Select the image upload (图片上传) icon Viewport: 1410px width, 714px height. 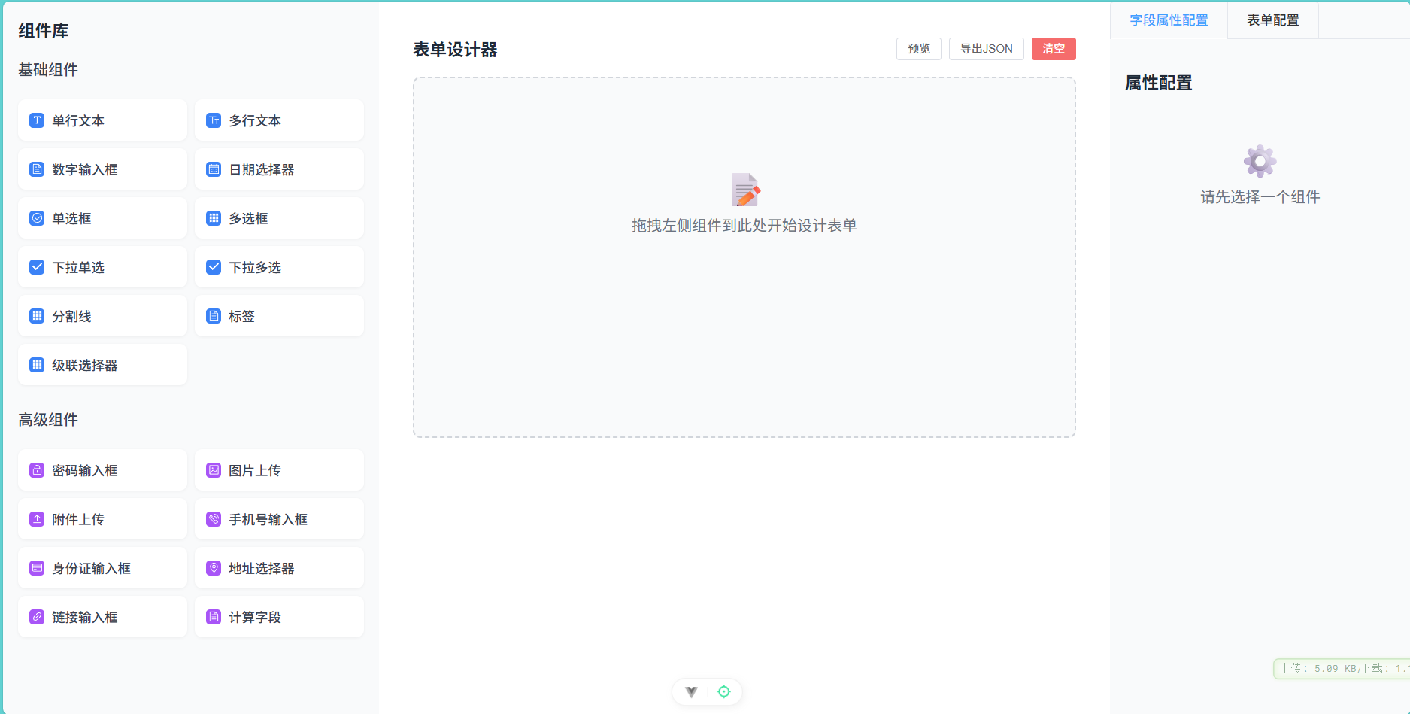click(214, 470)
